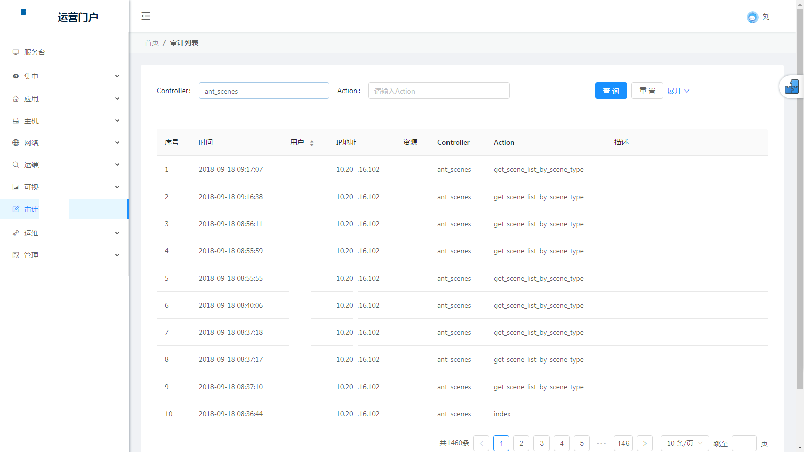Click the 主机 host icon

coord(16,121)
